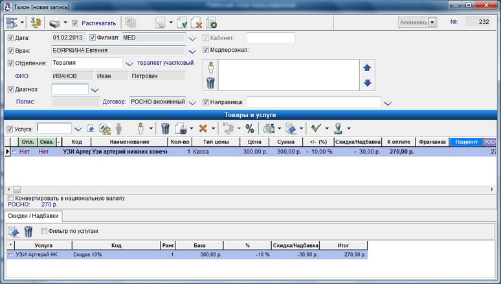Select the Скидка 10% row in discounts table

187,255
